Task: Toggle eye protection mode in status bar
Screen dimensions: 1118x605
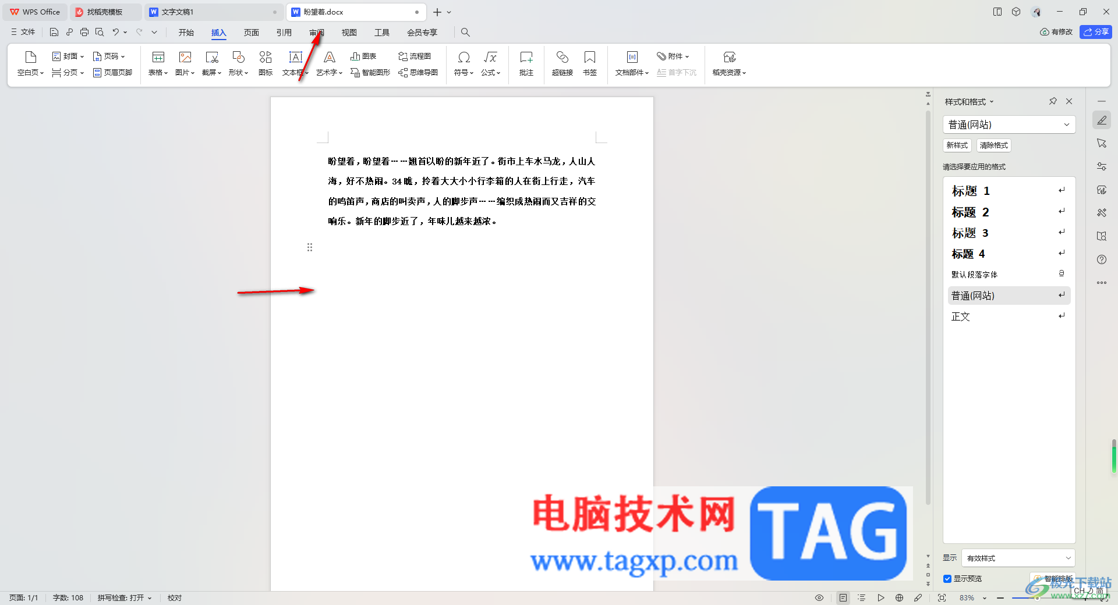Action: [819, 598]
